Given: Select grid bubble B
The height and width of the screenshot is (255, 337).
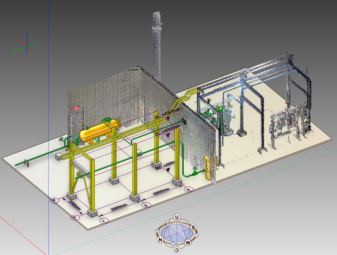Looking at the screenshot, I should click(54, 201).
